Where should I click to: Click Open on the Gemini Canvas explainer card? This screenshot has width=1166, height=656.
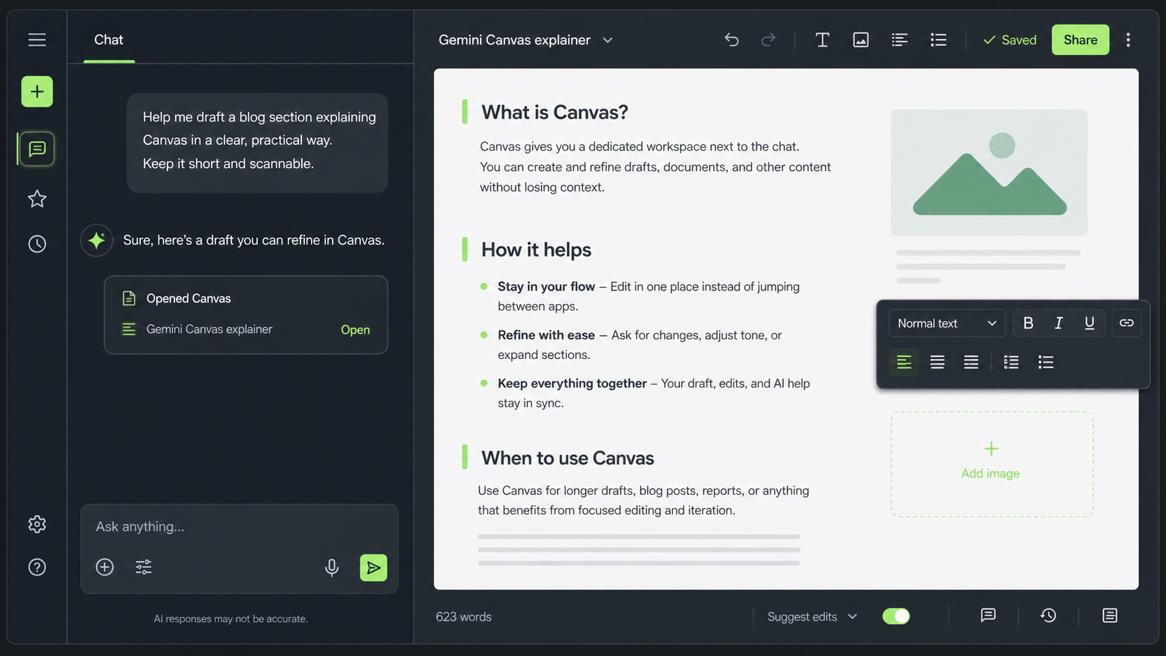[355, 330]
